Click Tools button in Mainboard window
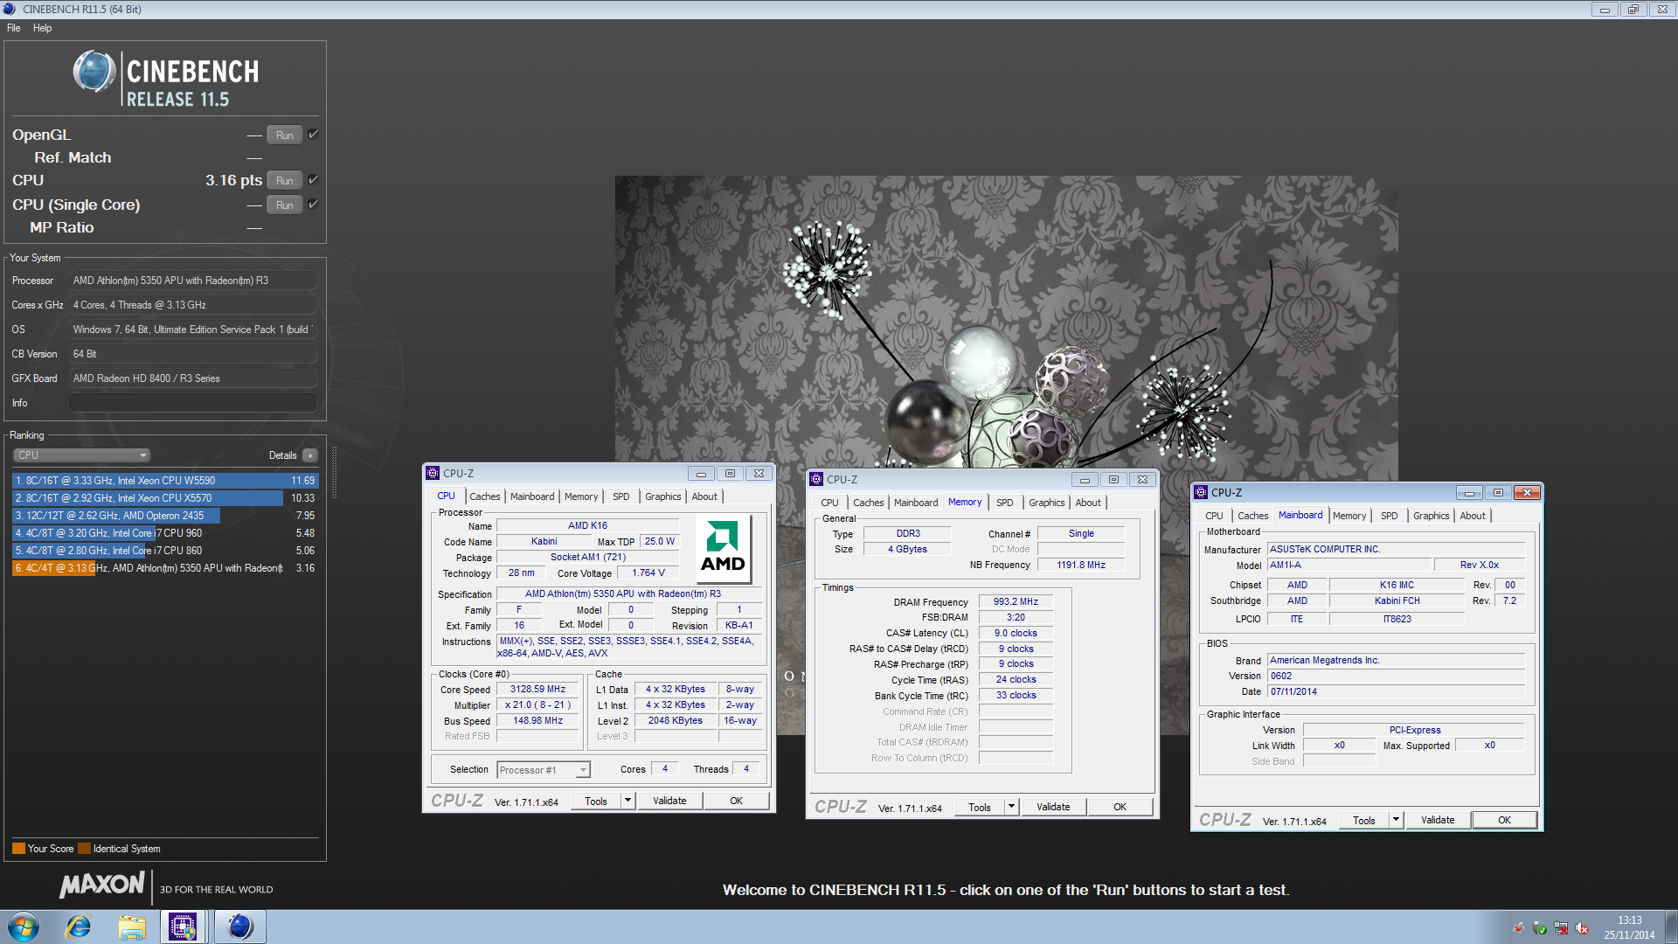The width and height of the screenshot is (1678, 944). pos(1364,820)
